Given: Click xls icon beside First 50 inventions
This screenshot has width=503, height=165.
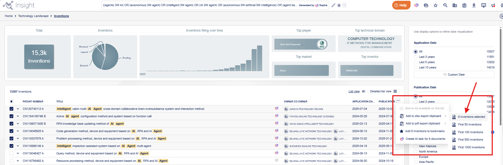Looking at the screenshot, I should [x=454, y=125].
